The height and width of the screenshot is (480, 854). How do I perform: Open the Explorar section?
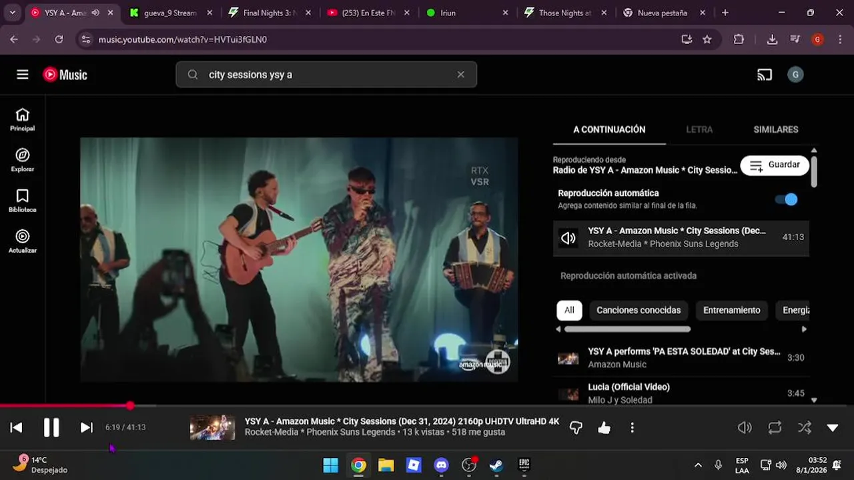point(23,161)
